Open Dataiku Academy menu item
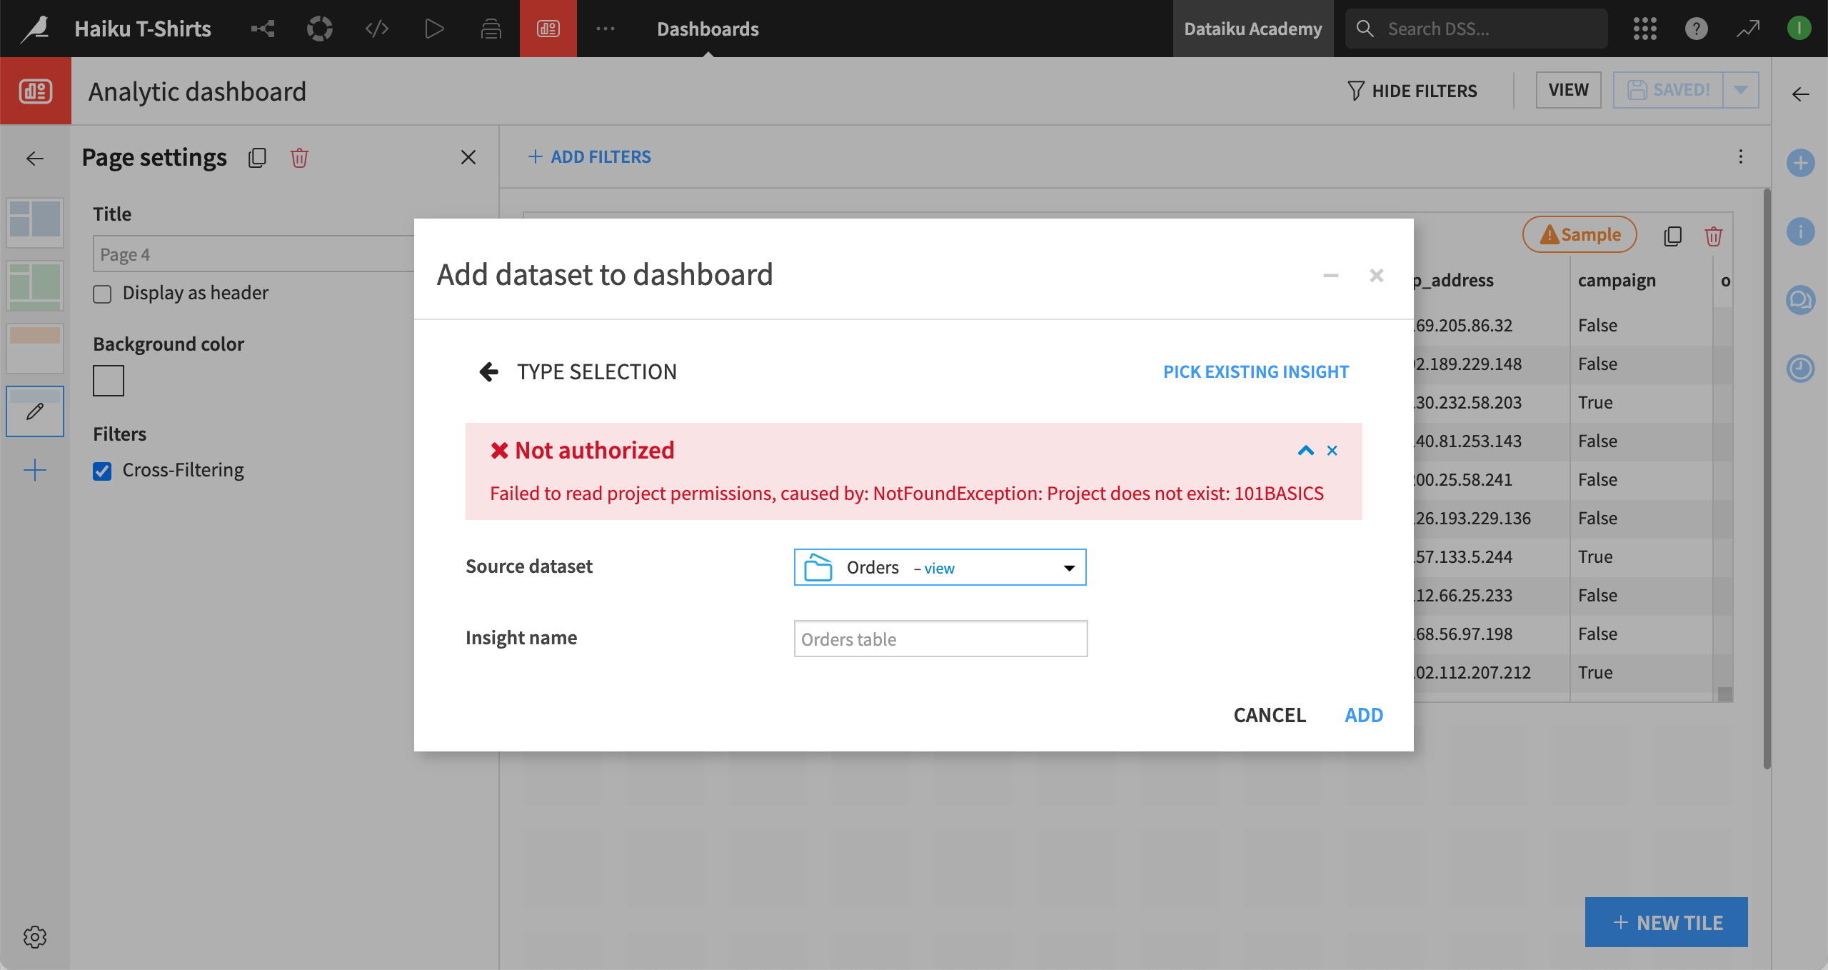The height and width of the screenshot is (970, 1828). (1252, 29)
